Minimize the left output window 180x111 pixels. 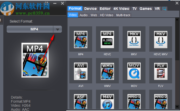(55, 4)
